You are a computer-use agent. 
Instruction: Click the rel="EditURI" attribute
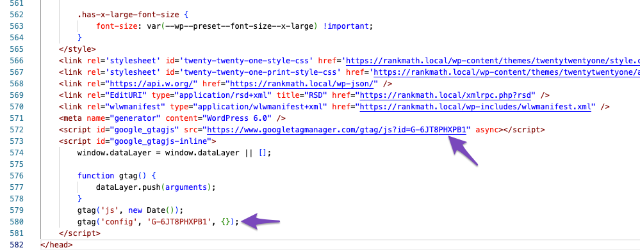[x=117, y=96]
